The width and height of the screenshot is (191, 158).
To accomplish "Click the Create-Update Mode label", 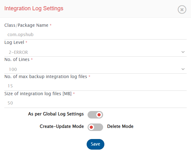I will click(61, 127).
